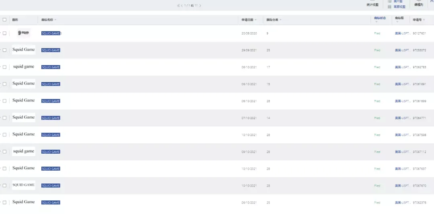Check the row for application 97053072
Viewport: 434px width, 214px height.
4,50
